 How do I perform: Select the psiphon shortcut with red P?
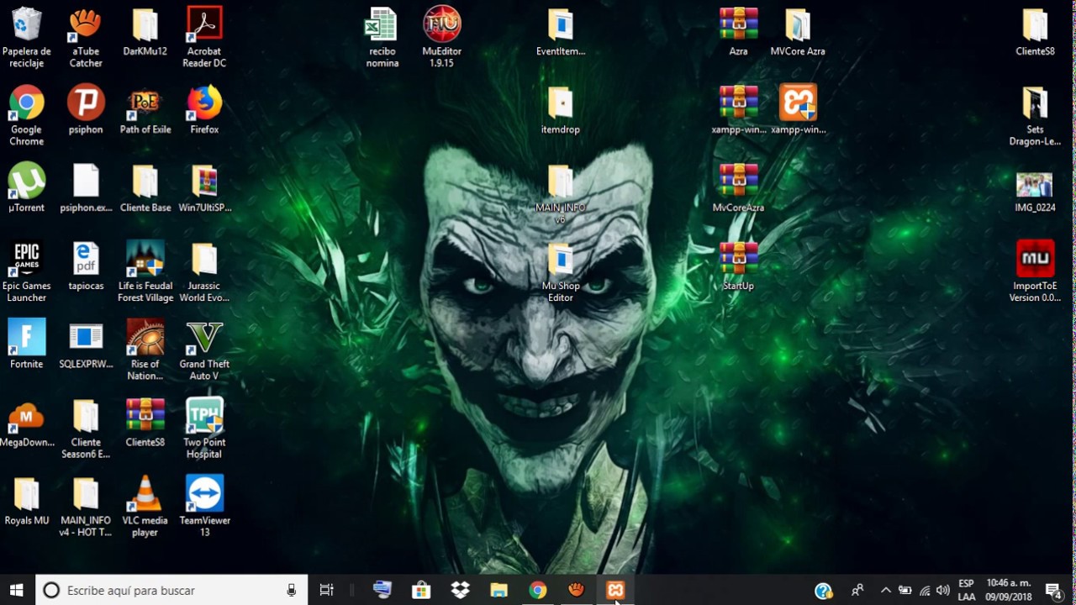click(x=86, y=109)
